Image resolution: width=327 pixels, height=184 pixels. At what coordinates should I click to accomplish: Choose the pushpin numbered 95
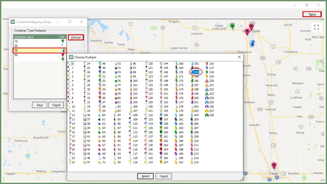click(x=117, y=162)
